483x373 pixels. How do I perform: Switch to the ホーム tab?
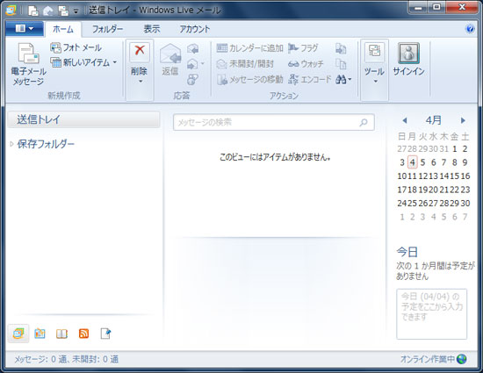63,29
